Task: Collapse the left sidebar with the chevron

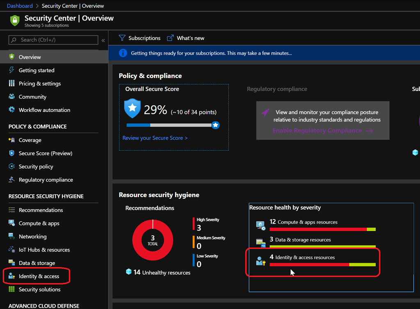Action: (103, 40)
